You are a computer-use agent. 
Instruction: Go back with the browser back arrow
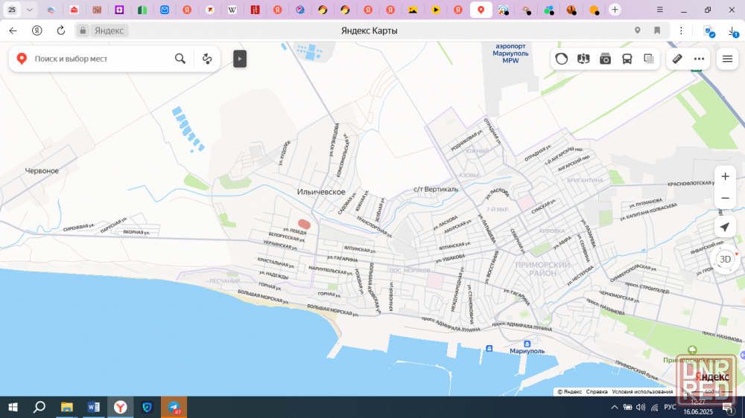pyautogui.click(x=13, y=30)
